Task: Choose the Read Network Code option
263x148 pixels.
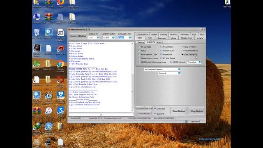Action: click(x=148, y=54)
